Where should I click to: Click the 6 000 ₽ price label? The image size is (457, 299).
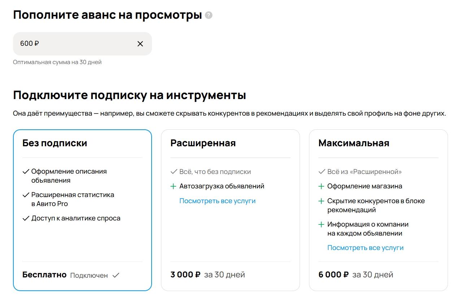point(333,275)
